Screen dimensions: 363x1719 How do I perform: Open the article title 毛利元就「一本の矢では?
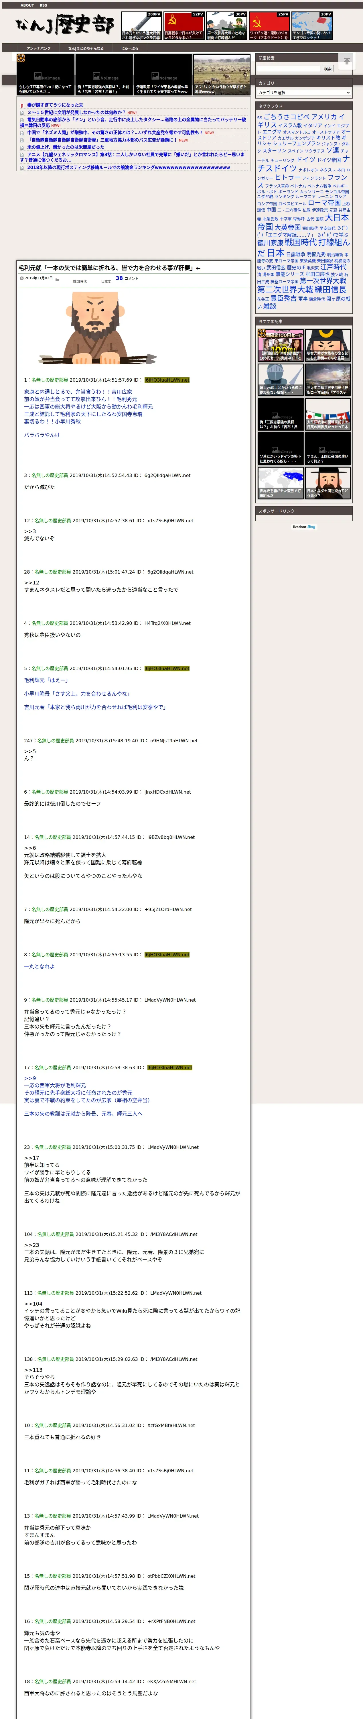pyautogui.click(x=109, y=268)
